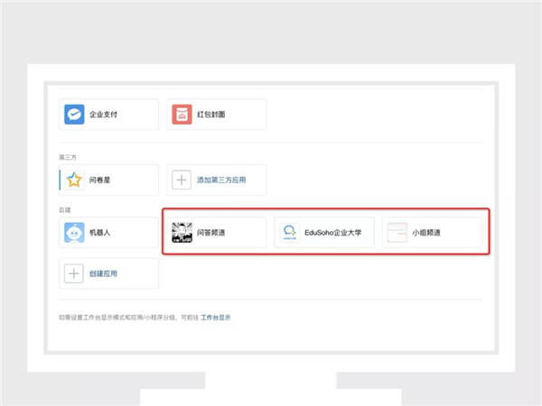This screenshot has height=406, width=542.
Task: Open the EduSoho企业大学 name text
Action: 332,233
